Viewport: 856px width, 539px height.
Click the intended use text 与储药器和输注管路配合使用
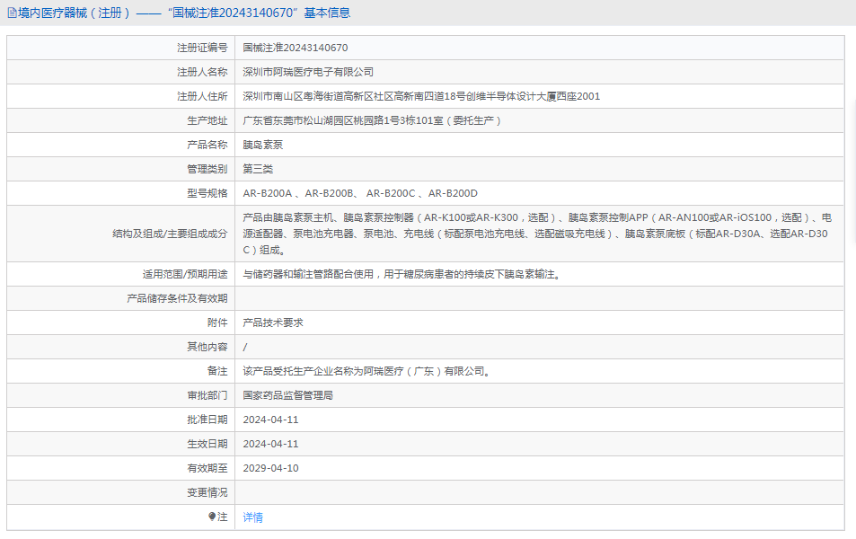403,274
